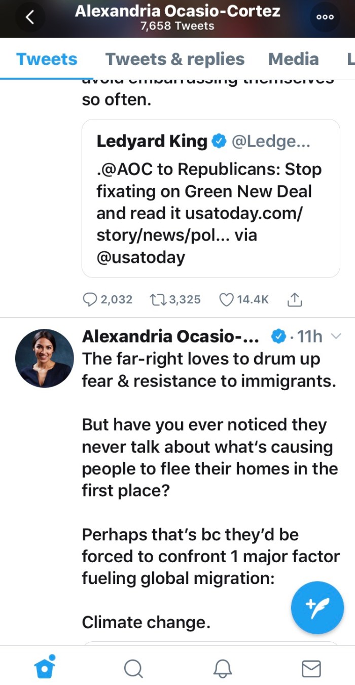Open the usatoday.com story link
Image resolution: width=355 pixels, height=685 pixels.
click(243, 214)
